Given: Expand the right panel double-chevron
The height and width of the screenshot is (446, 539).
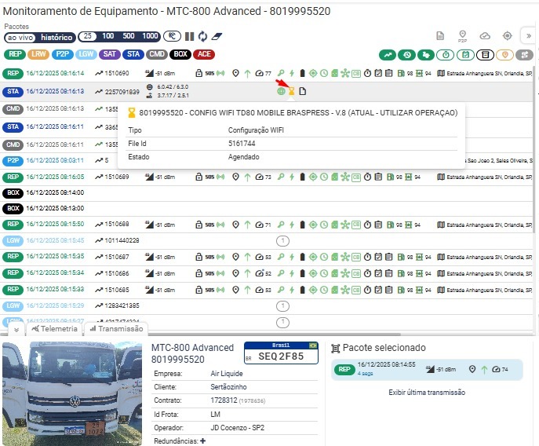Looking at the screenshot, I should [529, 36].
